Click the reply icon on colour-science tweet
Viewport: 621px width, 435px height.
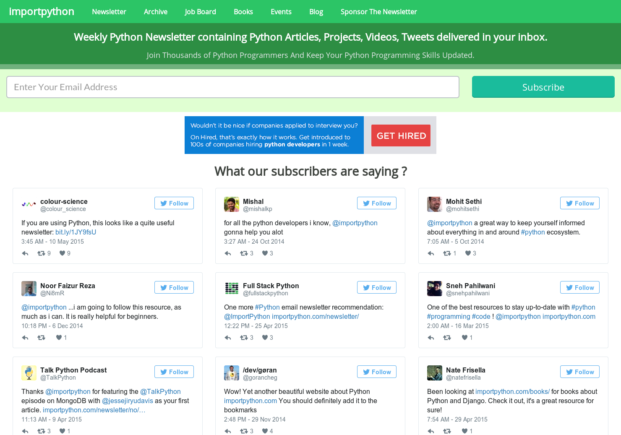pos(25,253)
